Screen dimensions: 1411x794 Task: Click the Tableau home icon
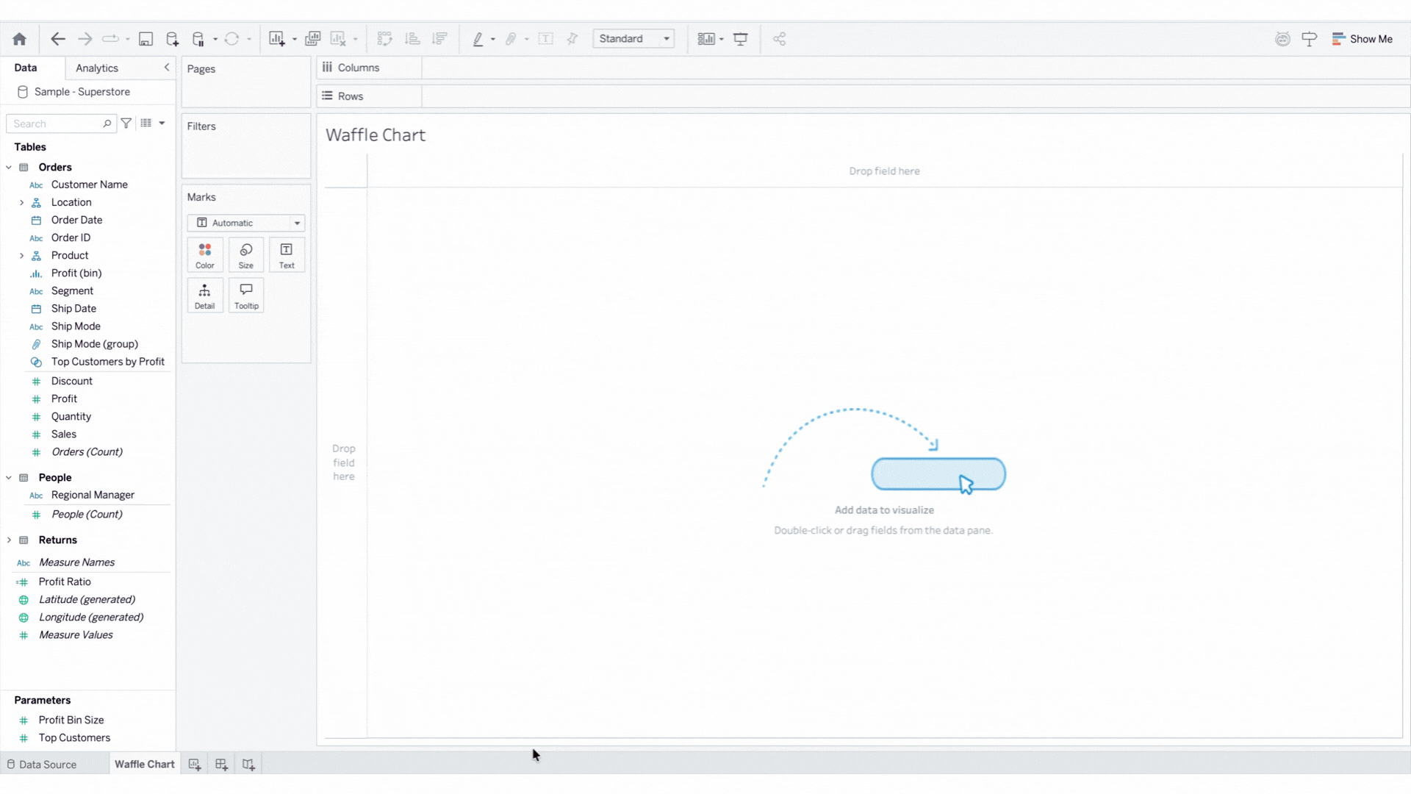click(20, 39)
